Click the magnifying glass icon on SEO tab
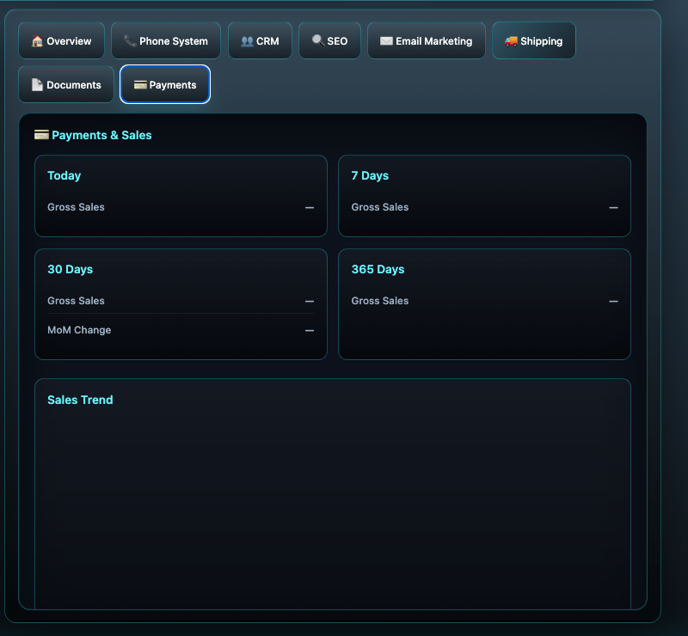The image size is (688, 636). coord(317,41)
